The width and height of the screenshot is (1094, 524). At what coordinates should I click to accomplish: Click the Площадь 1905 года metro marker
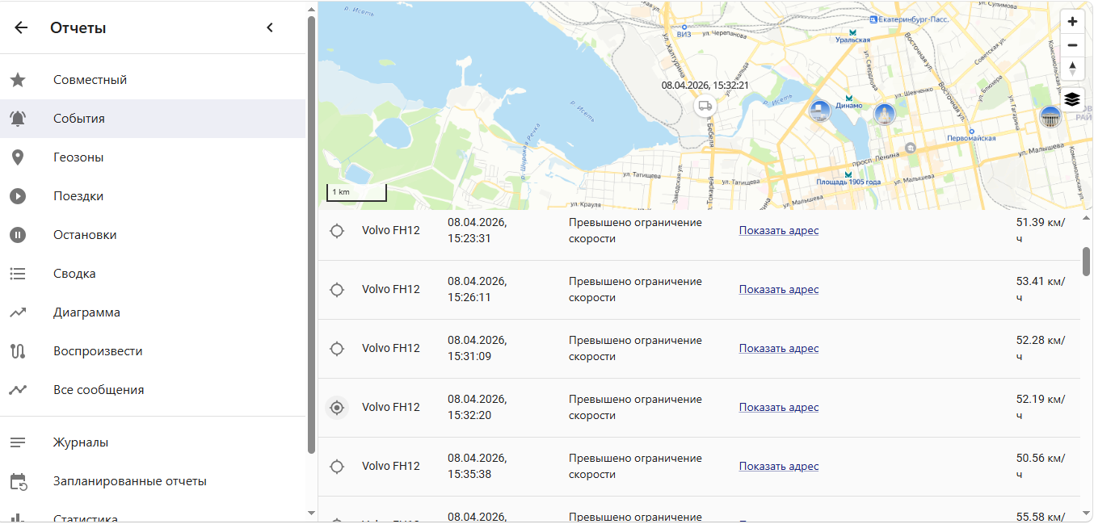coord(848,174)
